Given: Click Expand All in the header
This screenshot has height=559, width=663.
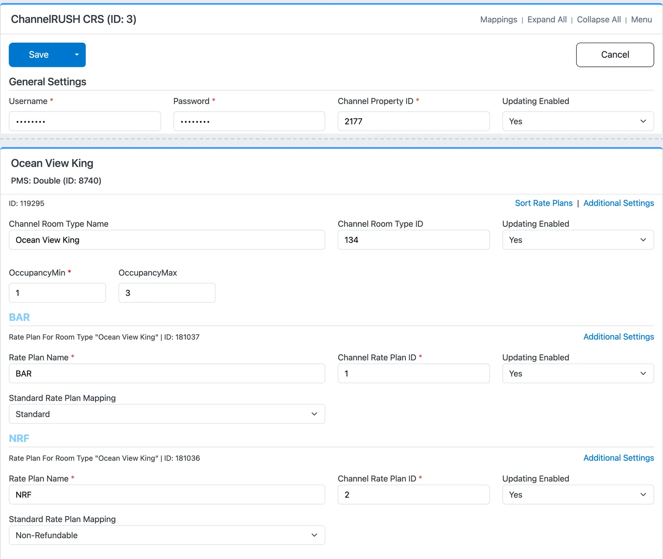Looking at the screenshot, I should click(547, 19).
